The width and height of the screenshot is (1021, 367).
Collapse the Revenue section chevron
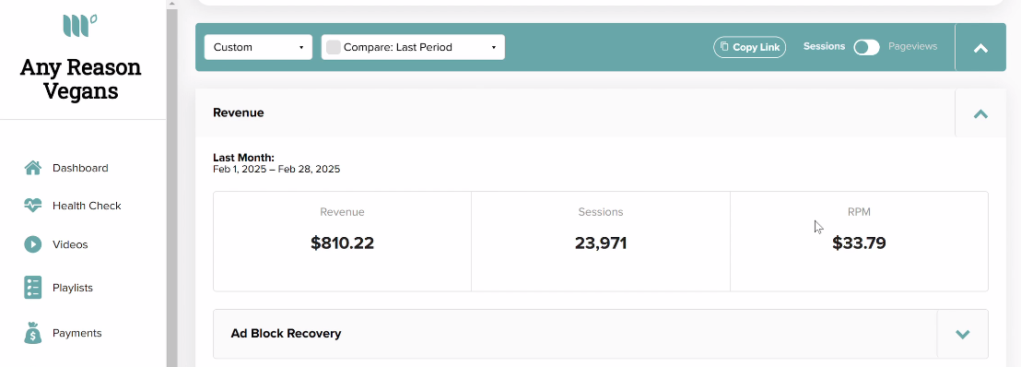tap(980, 113)
